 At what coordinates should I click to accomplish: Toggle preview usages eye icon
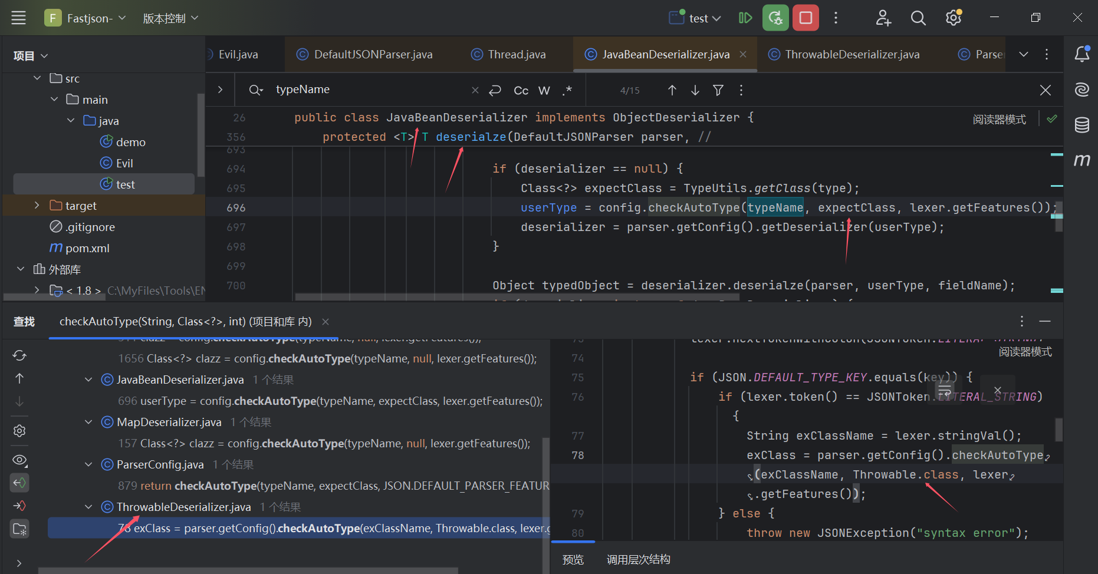point(19,460)
